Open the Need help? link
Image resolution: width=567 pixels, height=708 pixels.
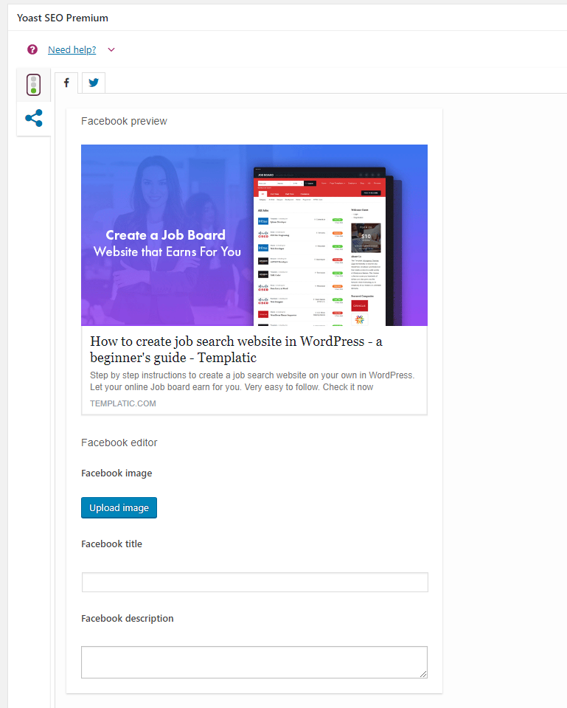click(72, 49)
